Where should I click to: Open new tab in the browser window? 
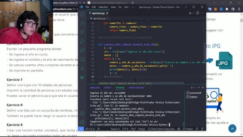(133, 3)
